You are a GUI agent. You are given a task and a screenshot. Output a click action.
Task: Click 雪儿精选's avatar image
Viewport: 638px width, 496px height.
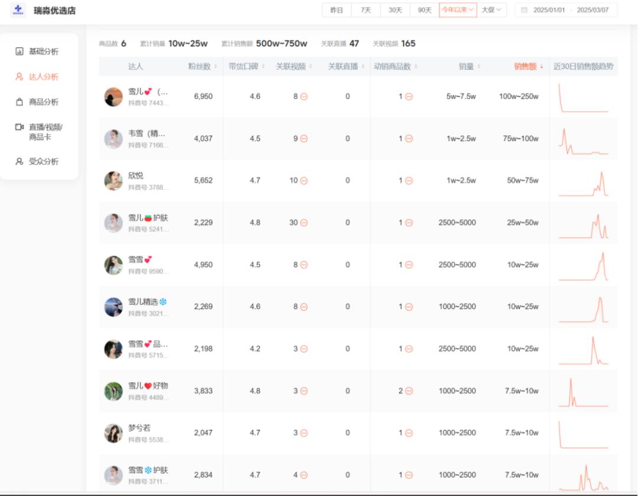[113, 306]
